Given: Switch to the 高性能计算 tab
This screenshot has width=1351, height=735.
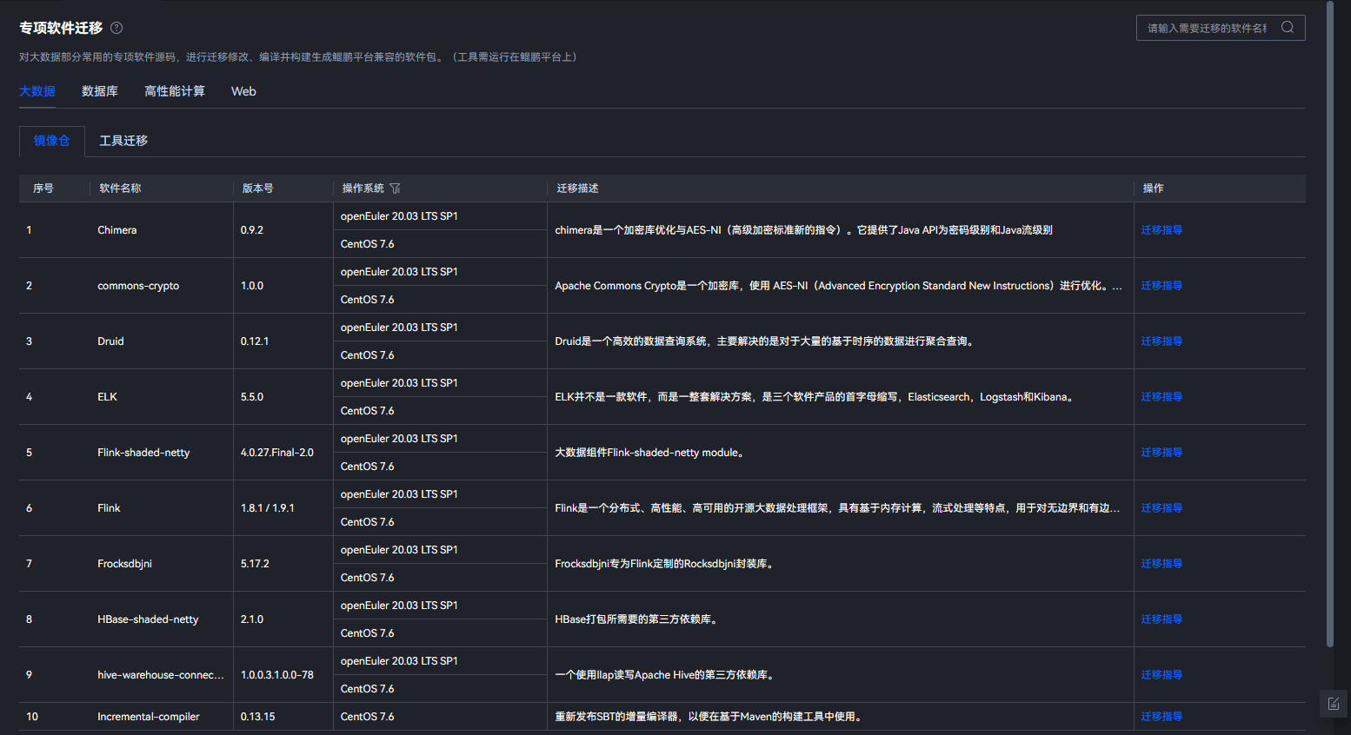Looking at the screenshot, I should (x=175, y=91).
